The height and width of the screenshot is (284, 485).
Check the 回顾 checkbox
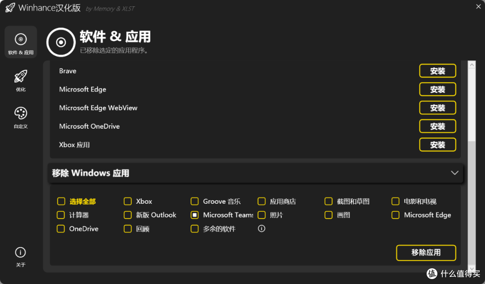(128, 229)
